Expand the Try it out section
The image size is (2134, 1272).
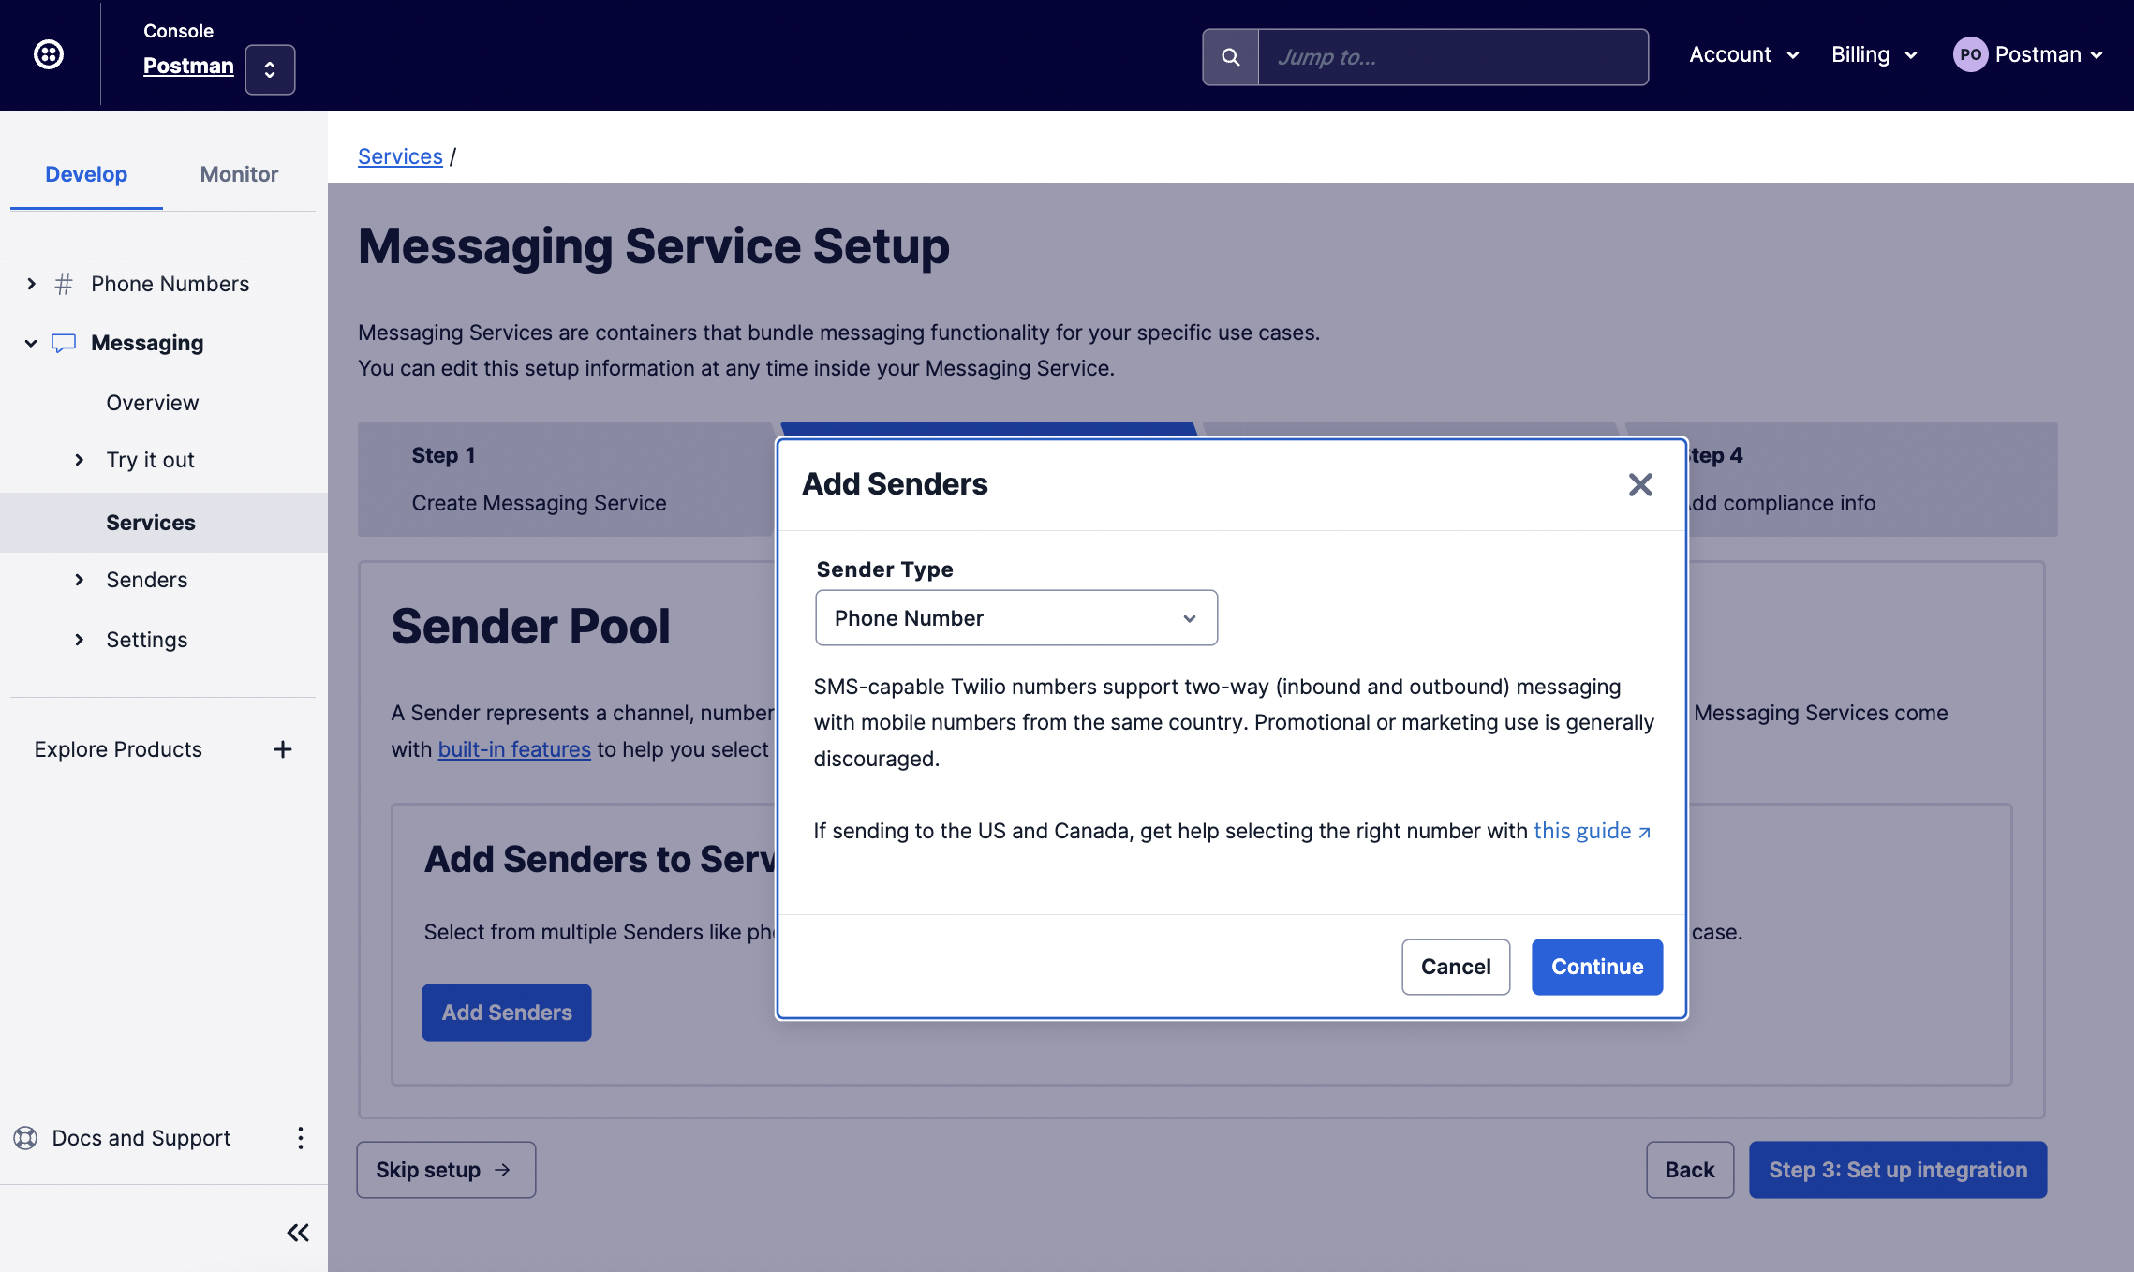point(80,460)
